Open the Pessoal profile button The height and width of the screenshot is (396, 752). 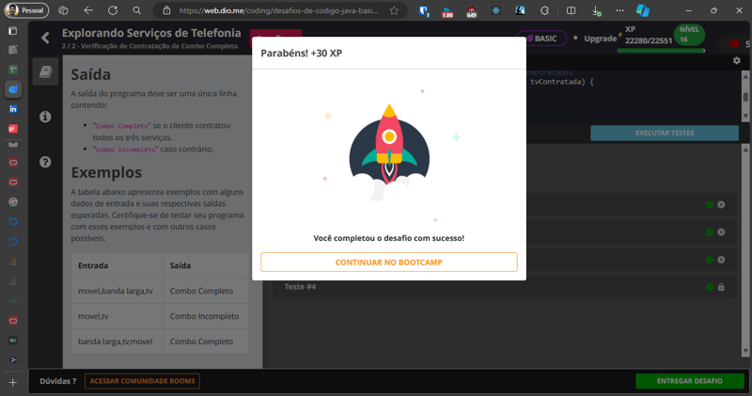point(26,10)
